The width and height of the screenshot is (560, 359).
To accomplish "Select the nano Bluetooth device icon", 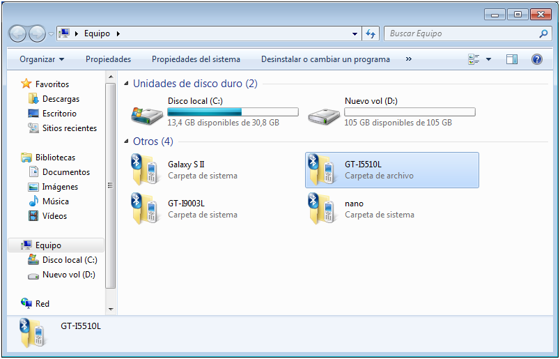I will [x=322, y=208].
